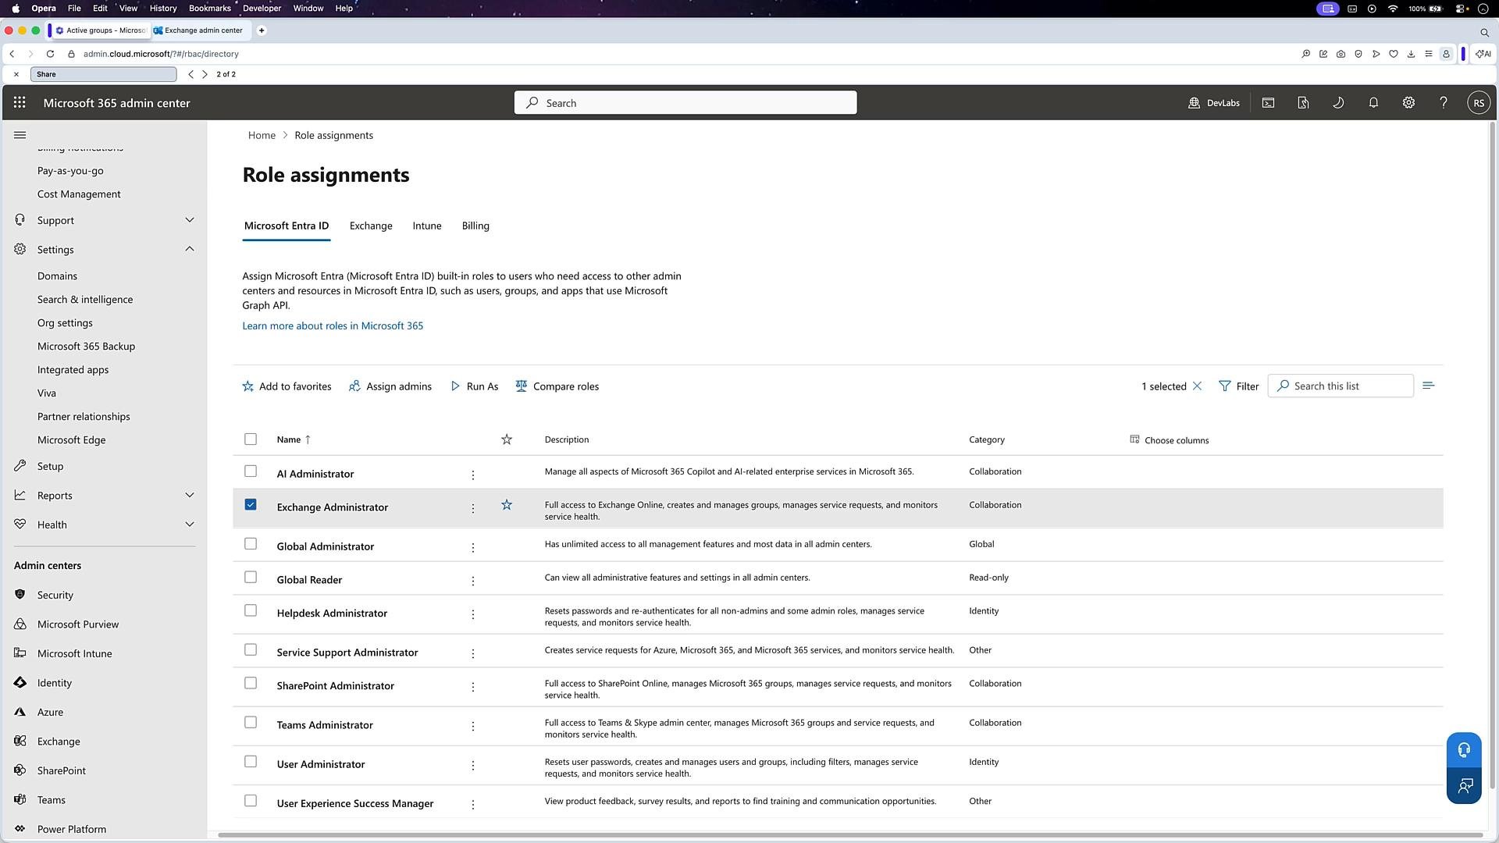
Task: Click the RS account avatar
Action: (1479, 102)
